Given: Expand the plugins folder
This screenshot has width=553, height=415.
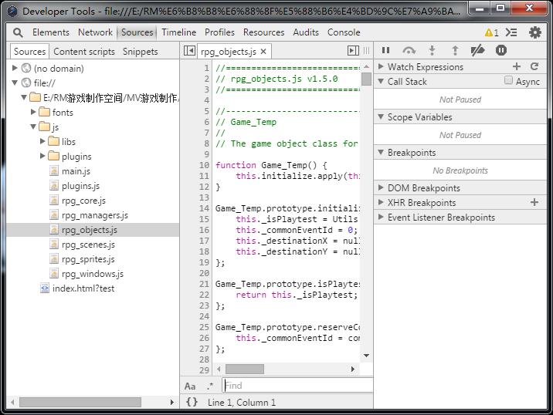Looking at the screenshot, I should click(42, 156).
